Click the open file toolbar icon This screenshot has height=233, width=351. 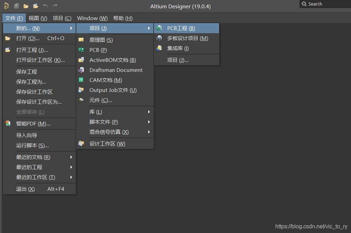click(26, 6)
